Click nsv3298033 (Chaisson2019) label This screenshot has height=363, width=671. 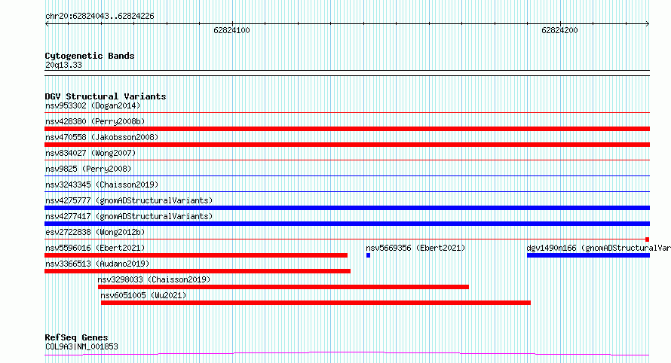(154, 279)
